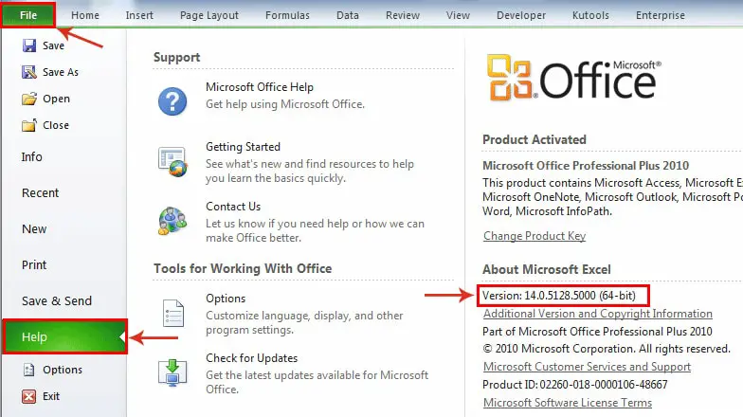Click the Product ID 02260-018-0000106-48667 text
743x417 pixels.
(x=574, y=385)
